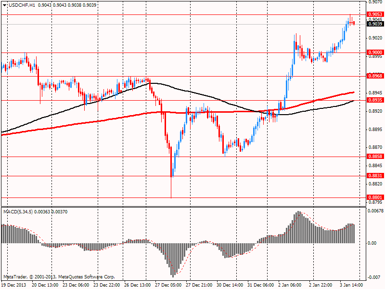Click the 30 Dec 14:00 time axis label

(230, 285)
